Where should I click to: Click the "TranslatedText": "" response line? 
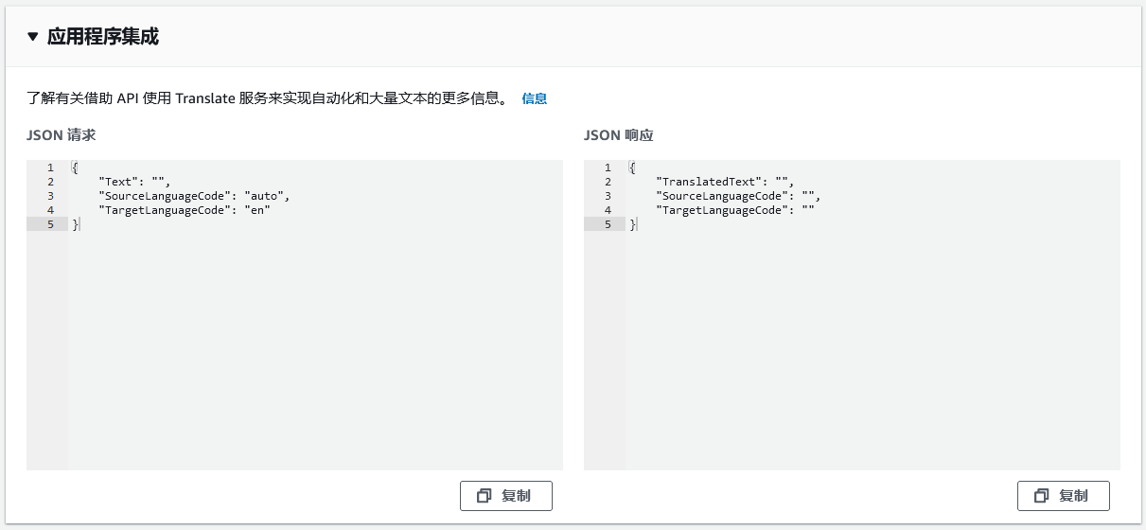(725, 182)
